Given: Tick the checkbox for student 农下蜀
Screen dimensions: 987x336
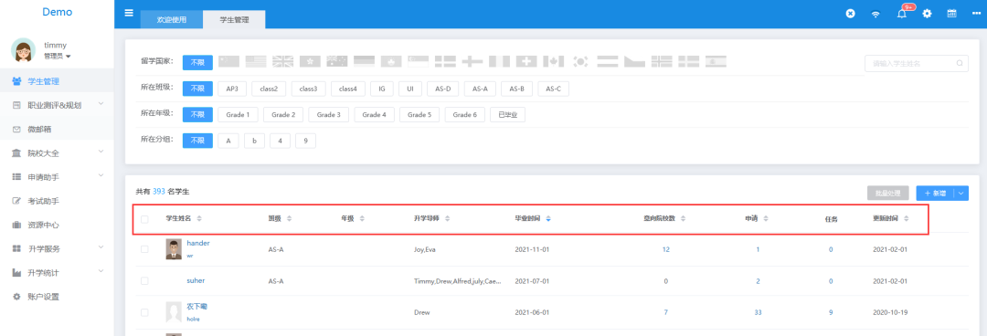Looking at the screenshot, I should tap(144, 312).
